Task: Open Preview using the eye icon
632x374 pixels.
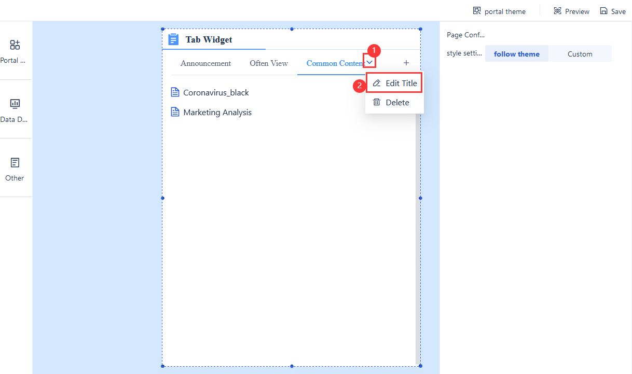Action: (x=558, y=10)
